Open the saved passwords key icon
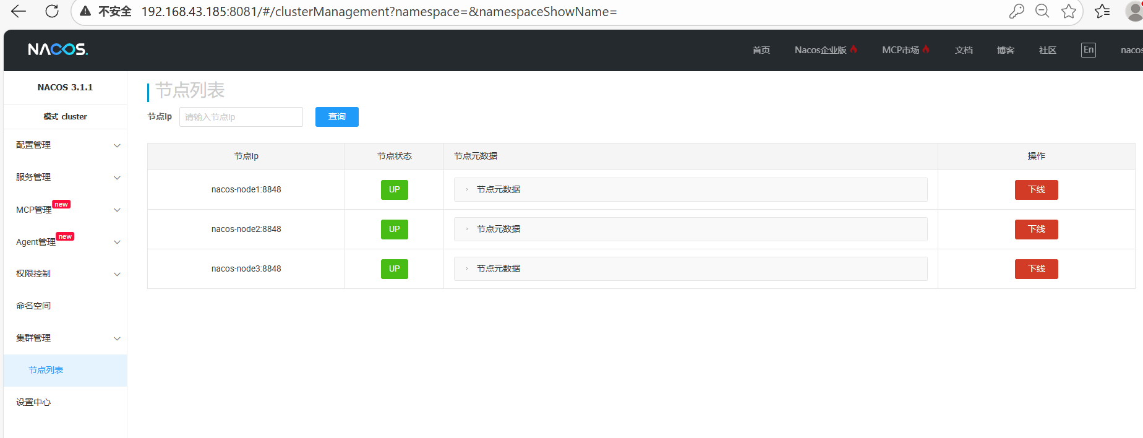The width and height of the screenshot is (1143, 438). [1016, 11]
